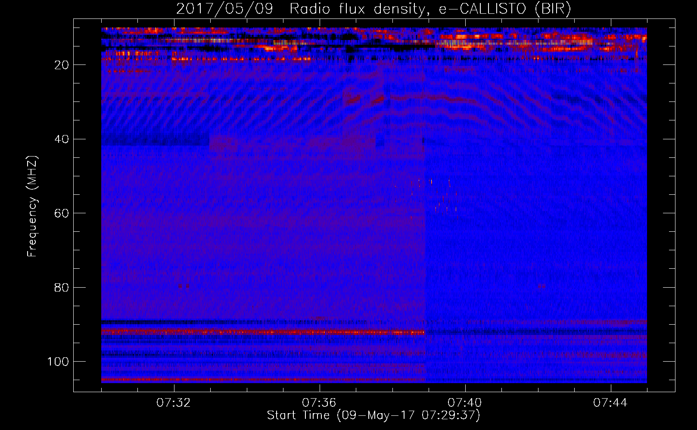Viewport: 697px width, 430px height.
Task: Click the plot title mentioning e-CALLISTO (BIR)
Action: pos(373,9)
